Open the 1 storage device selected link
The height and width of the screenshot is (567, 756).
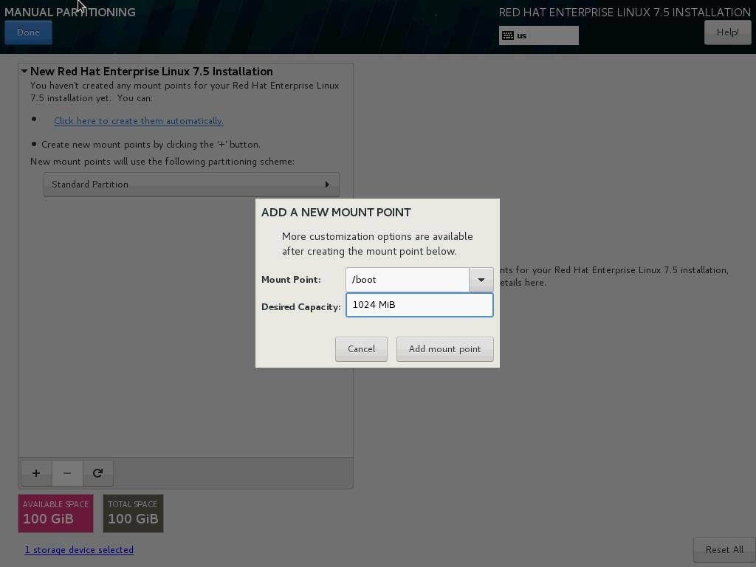click(x=79, y=550)
